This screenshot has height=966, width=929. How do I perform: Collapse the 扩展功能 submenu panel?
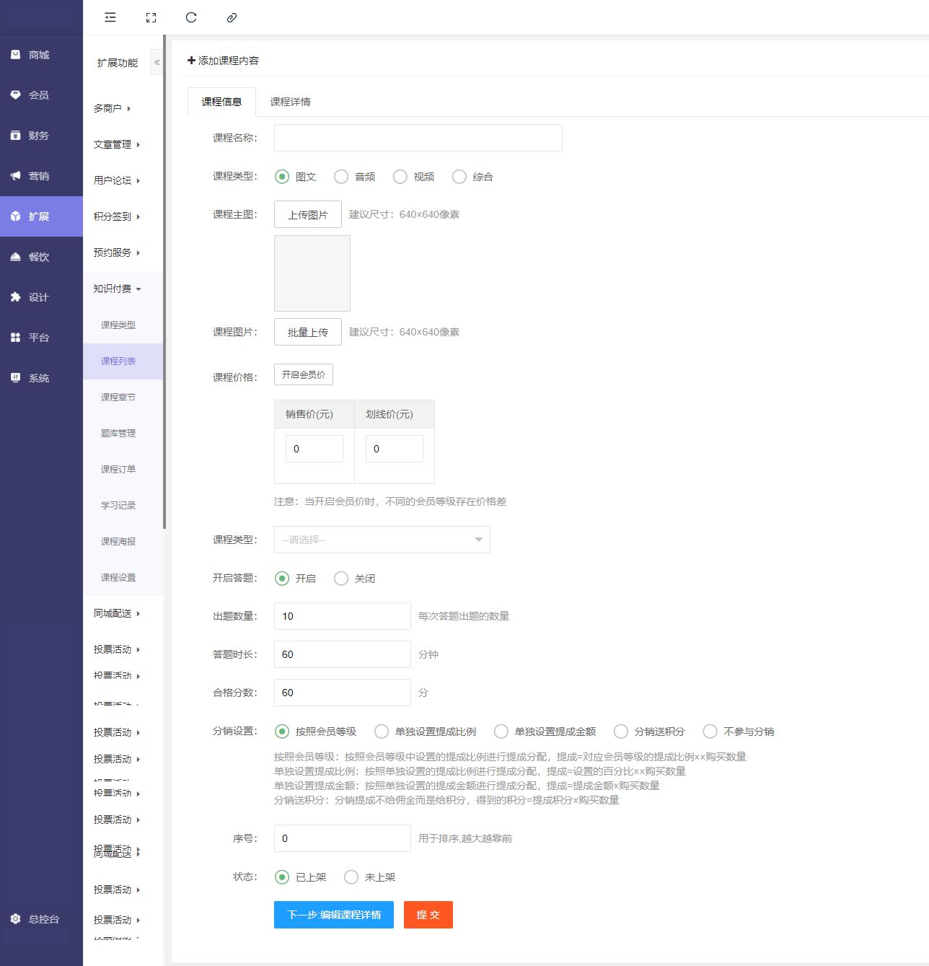157,63
